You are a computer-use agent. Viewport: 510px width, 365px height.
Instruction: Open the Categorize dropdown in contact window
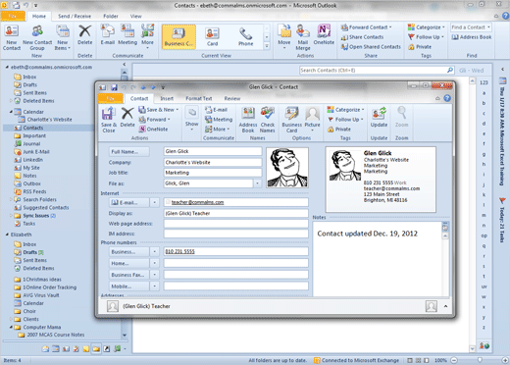(x=346, y=110)
